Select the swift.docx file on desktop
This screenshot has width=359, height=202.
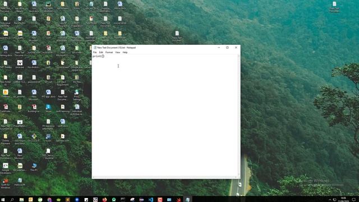(x=62, y=123)
